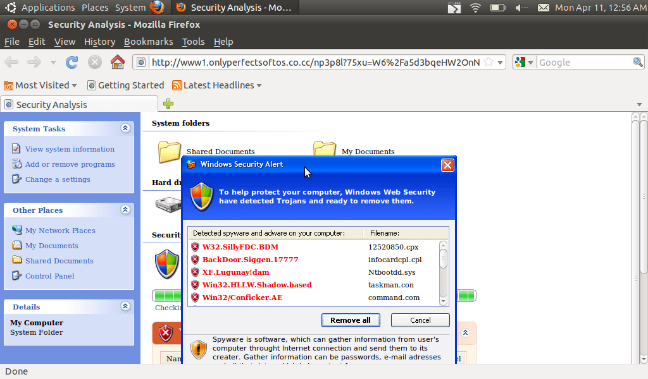Viewport: 648px width, 379px height.
Task: Click the Win32/Conficker.AE threat icon
Action: [x=195, y=298]
